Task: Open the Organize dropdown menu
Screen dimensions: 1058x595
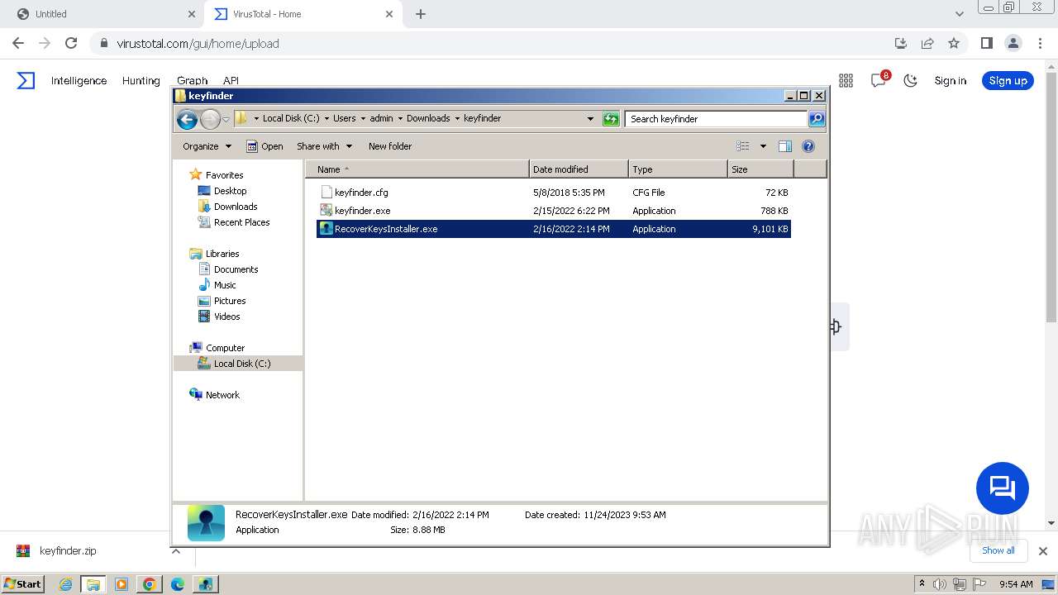Action: [x=207, y=146]
